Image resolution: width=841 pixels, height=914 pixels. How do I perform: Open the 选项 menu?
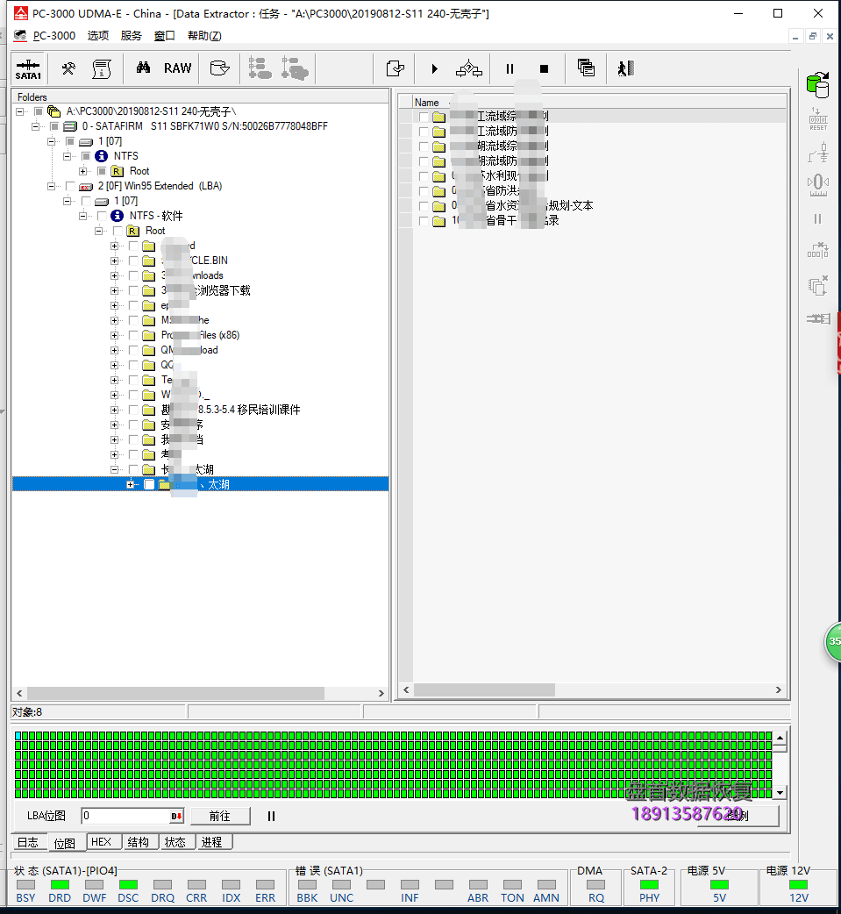[x=98, y=36]
